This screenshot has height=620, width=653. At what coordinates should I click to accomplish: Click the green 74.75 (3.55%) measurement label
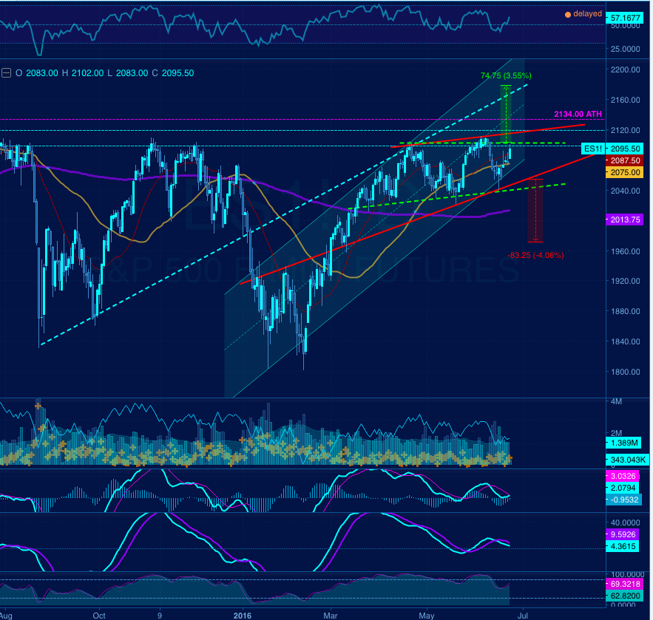[x=506, y=75]
